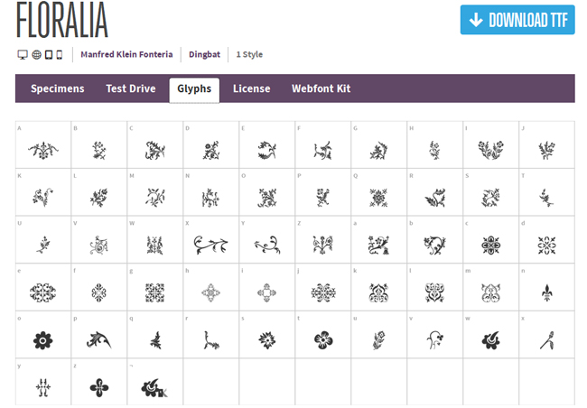587x408 pixels.
Task: Select the glyph for letter A
Action: (43, 150)
